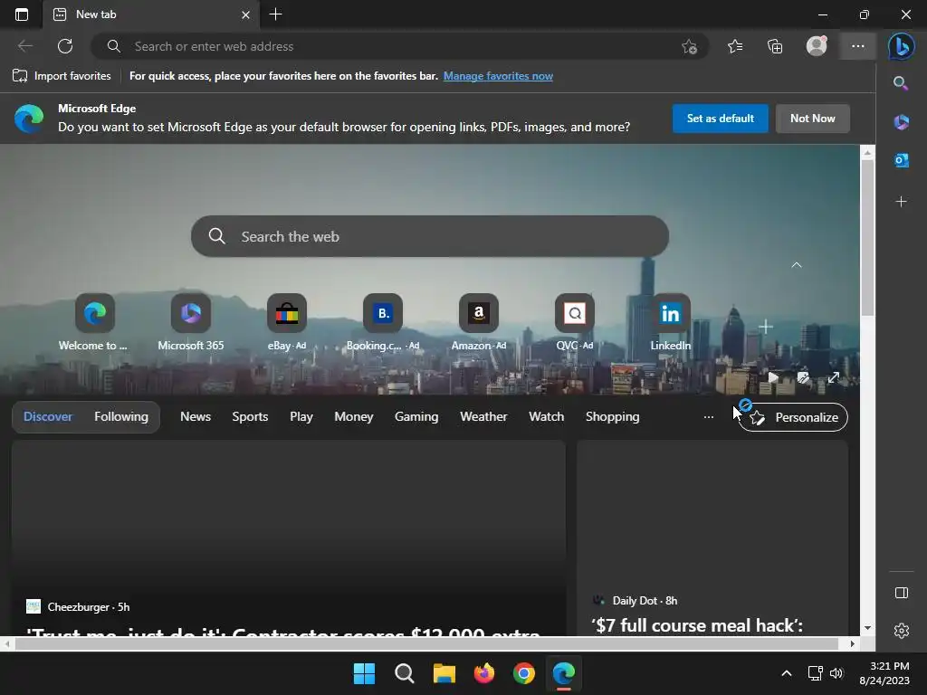Collapse the quick links row chevron
This screenshot has height=695, width=927.
(797, 265)
